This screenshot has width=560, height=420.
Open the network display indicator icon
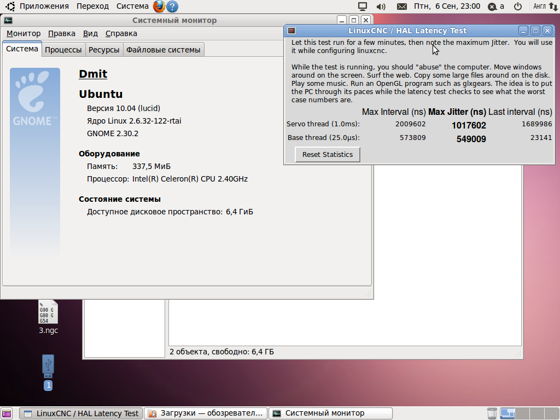[363, 6]
